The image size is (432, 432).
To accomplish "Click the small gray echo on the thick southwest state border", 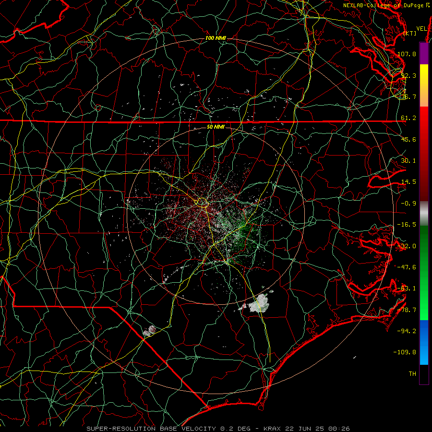I will click(150, 331).
